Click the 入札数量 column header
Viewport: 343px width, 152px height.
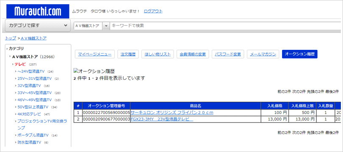point(326,106)
